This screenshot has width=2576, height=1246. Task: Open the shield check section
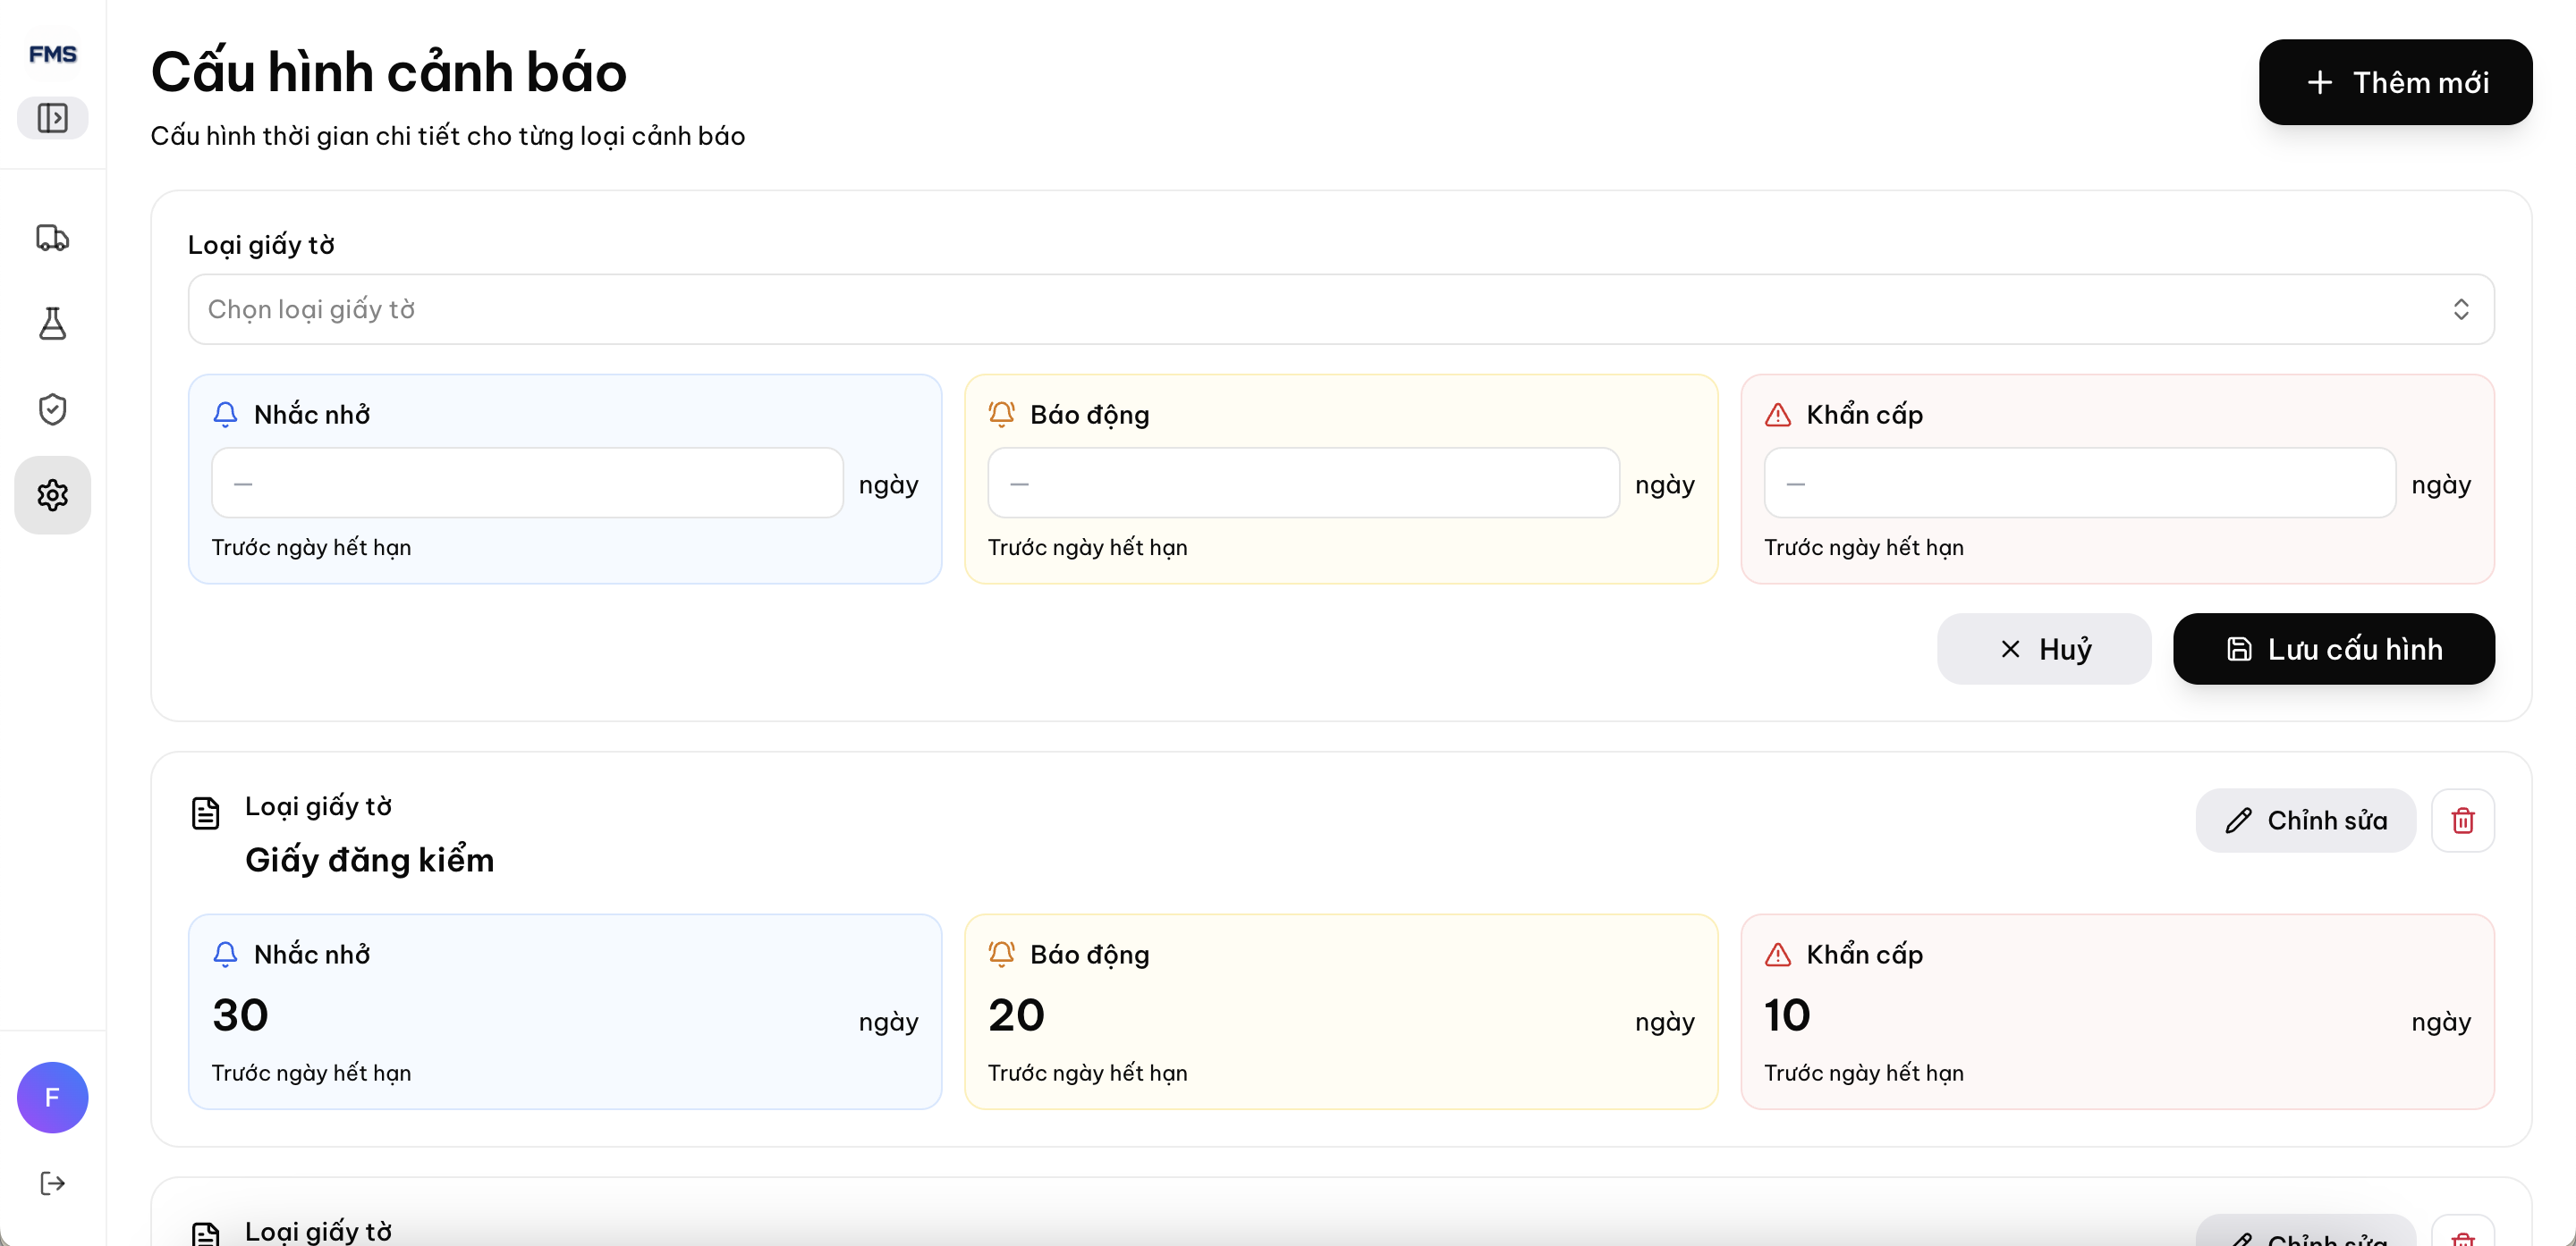[52, 409]
